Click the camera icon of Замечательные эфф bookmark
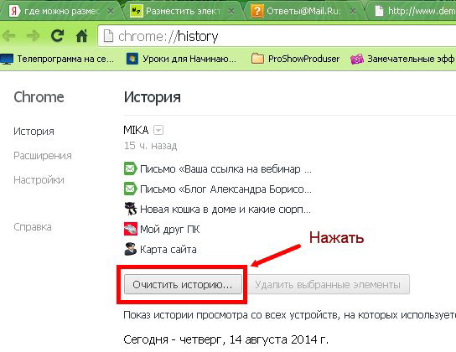 coord(357,59)
